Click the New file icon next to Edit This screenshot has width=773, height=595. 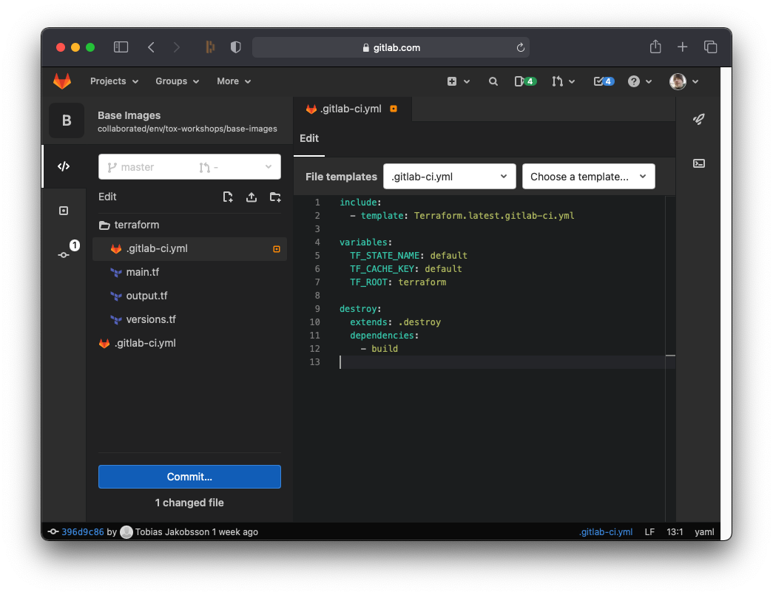coord(227,197)
